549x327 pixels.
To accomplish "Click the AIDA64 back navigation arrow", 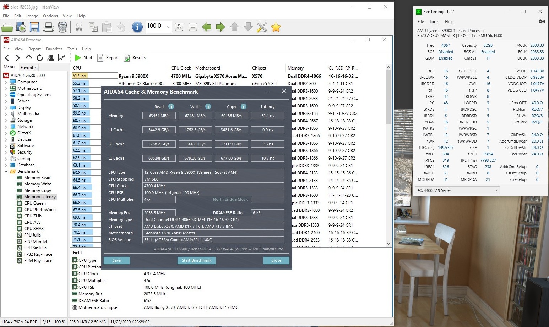I will (7, 58).
